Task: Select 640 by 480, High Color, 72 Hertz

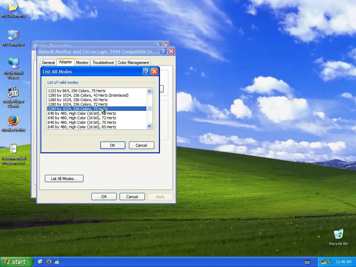Action: [x=97, y=118]
